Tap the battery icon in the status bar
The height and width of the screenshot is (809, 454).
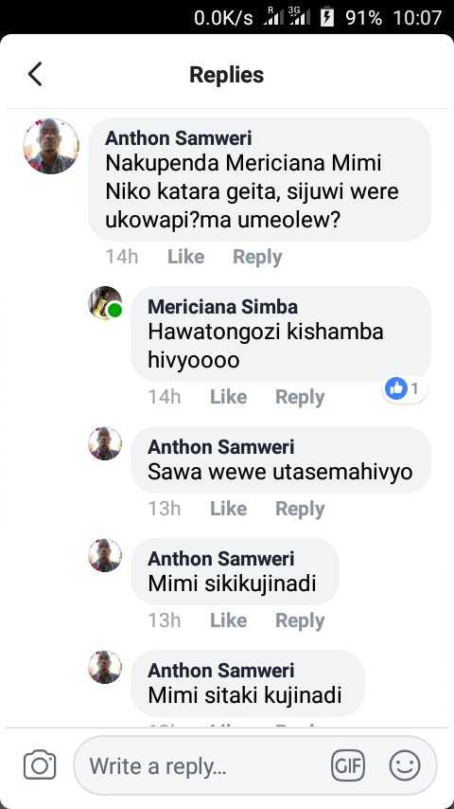[x=327, y=18]
